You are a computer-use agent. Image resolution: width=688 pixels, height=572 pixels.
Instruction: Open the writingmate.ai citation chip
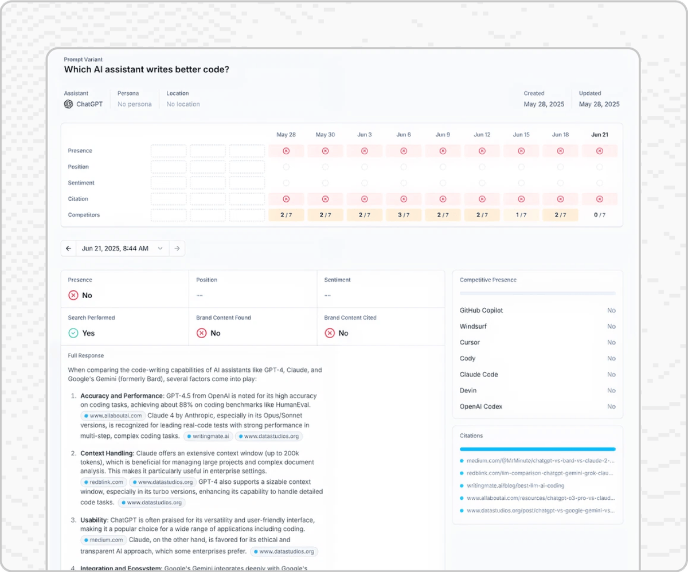click(x=208, y=436)
